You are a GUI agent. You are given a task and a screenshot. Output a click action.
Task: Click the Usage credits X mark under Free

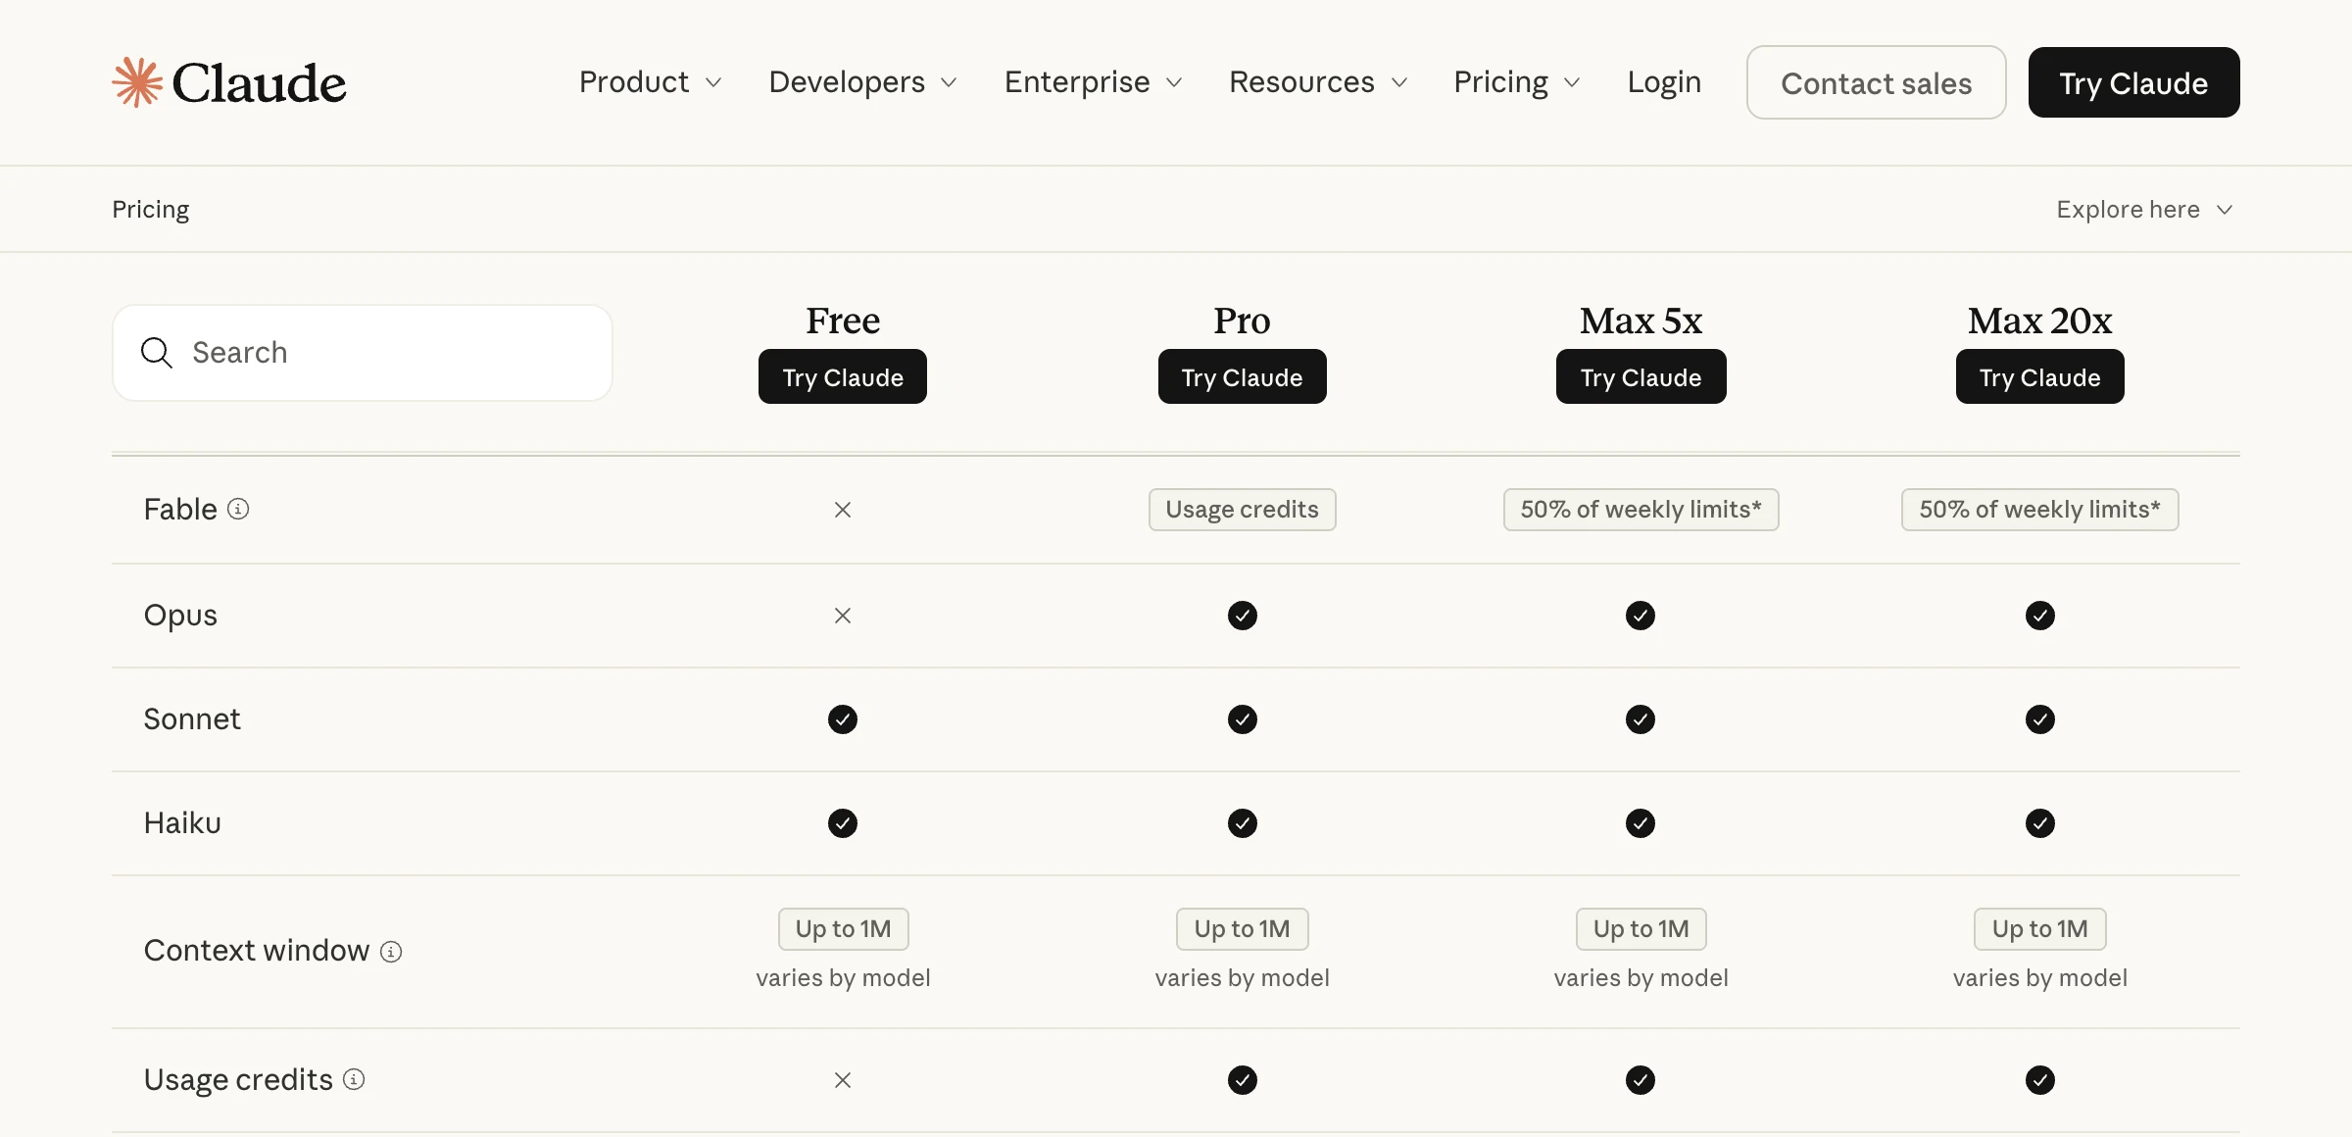(x=843, y=1080)
